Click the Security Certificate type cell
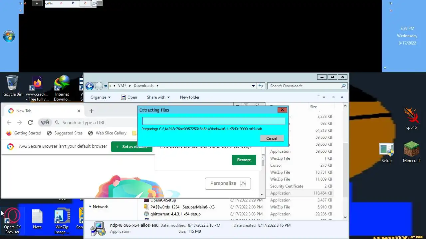The height and width of the screenshot is (239, 426). (x=287, y=186)
